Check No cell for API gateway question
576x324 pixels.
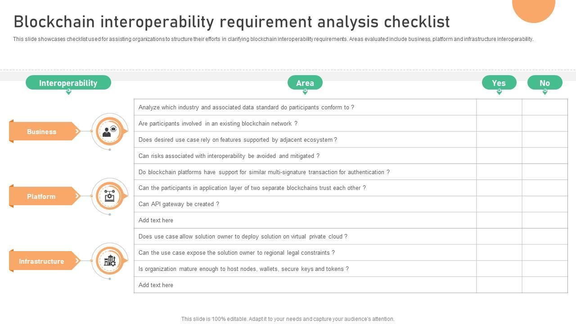coord(545,204)
